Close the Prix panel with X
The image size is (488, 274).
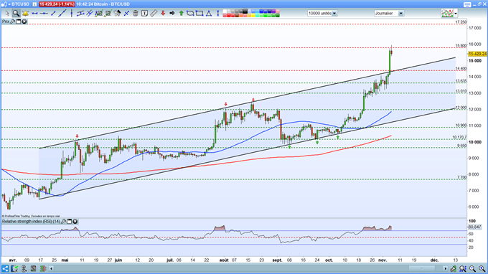click(24, 22)
